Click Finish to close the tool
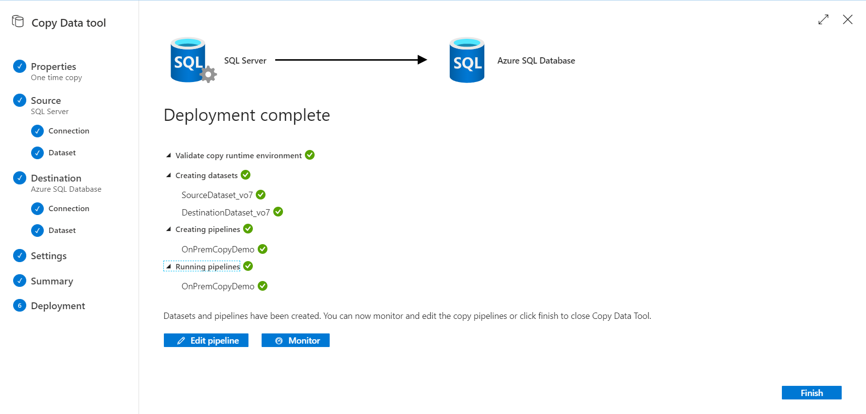Screen dimensions: 866x414 (x=812, y=393)
